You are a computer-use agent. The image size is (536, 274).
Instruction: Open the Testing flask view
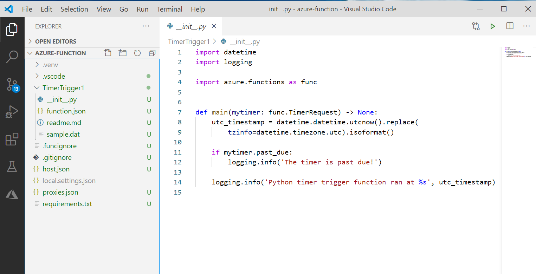pos(12,167)
